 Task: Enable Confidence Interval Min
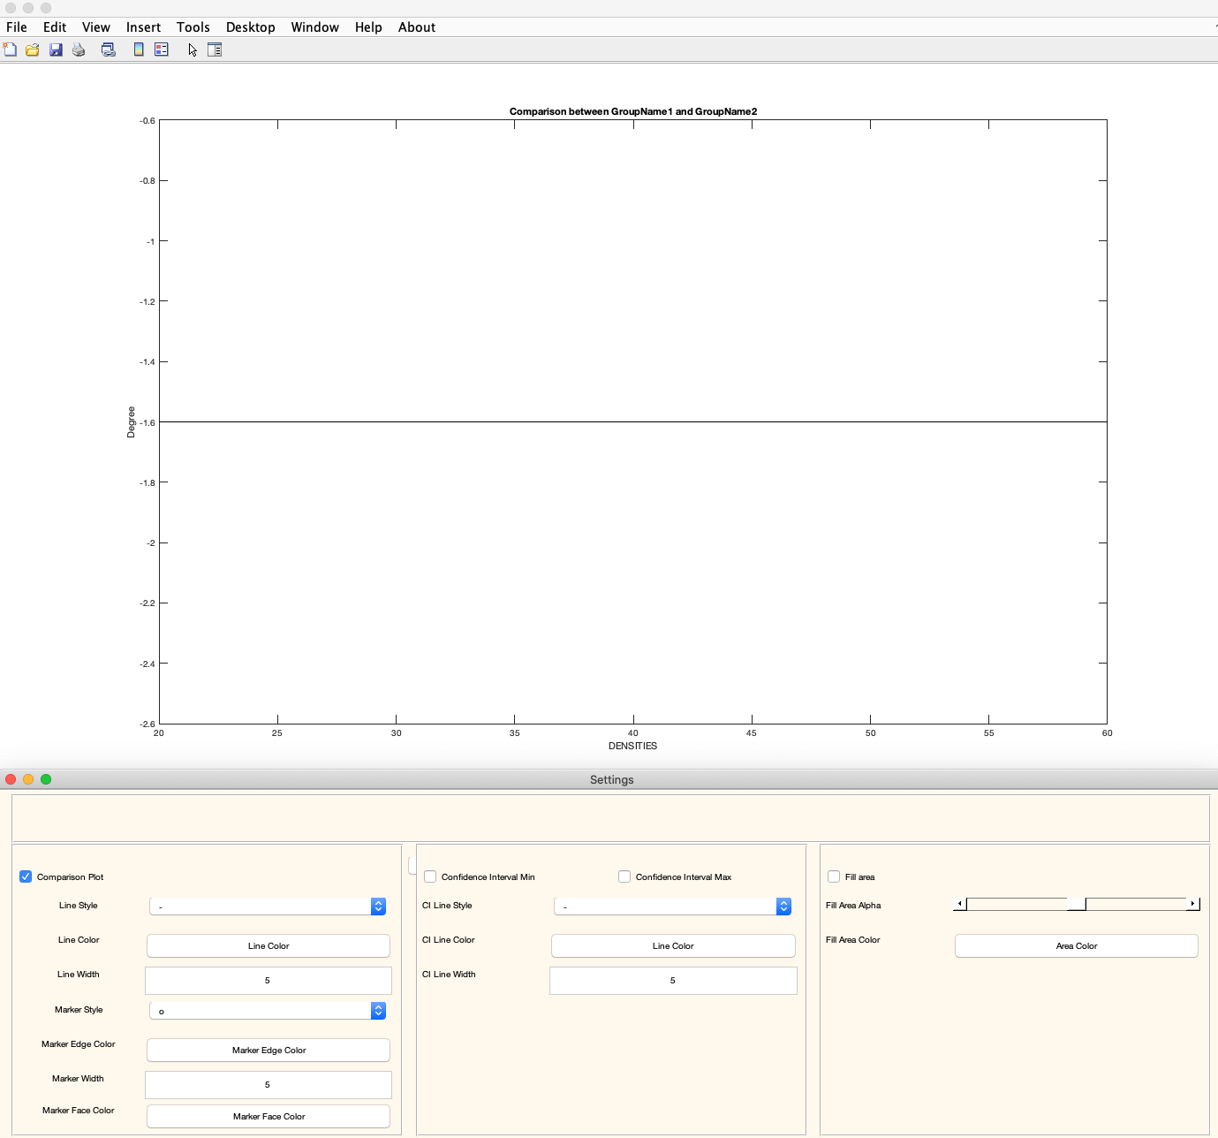[430, 876]
